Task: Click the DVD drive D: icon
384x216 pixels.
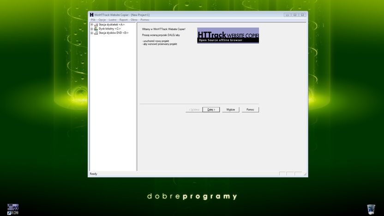Action: tap(96, 33)
